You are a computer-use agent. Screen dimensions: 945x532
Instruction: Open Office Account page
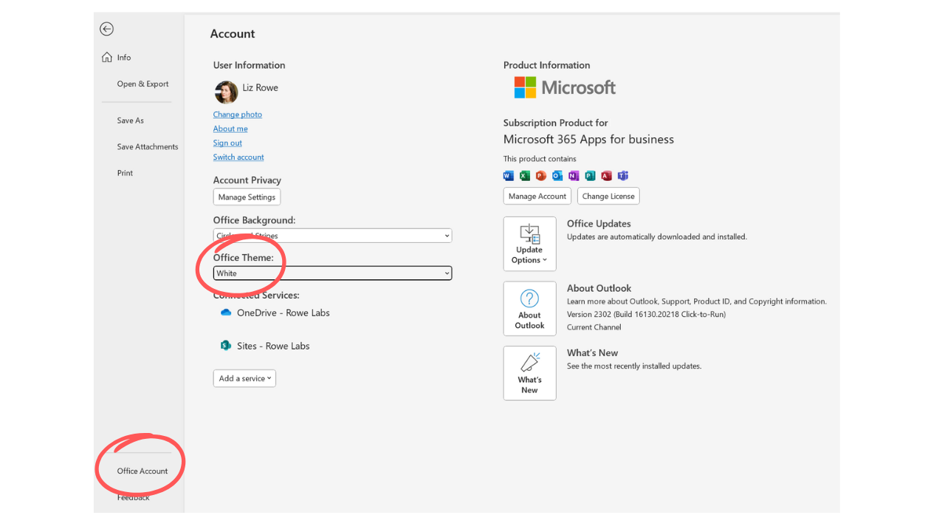tap(142, 471)
